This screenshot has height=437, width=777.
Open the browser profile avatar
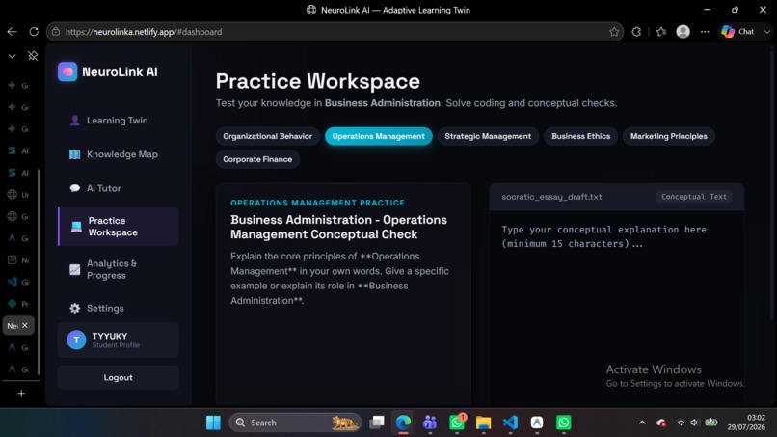click(x=683, y=32)
